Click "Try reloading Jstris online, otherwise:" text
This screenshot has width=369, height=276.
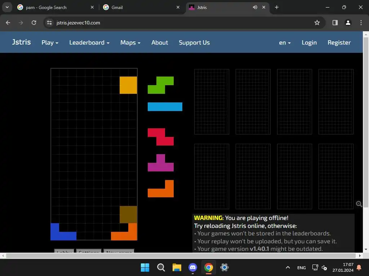[245, 226]
